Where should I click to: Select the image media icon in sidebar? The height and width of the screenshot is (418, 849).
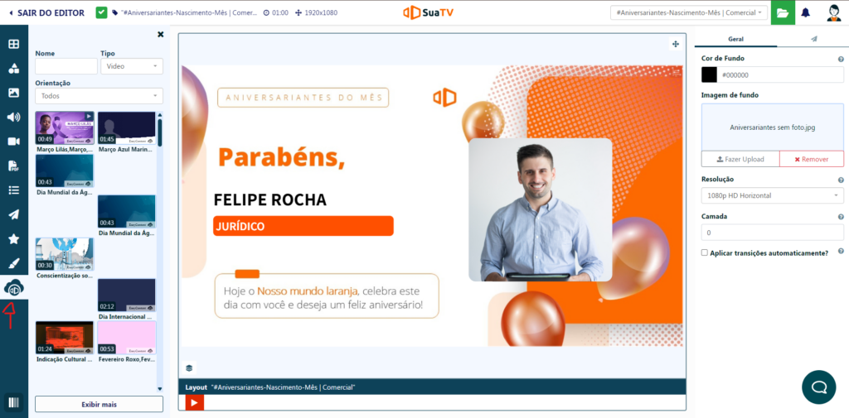13,93
